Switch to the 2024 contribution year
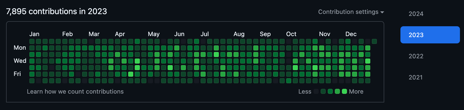 416,14
